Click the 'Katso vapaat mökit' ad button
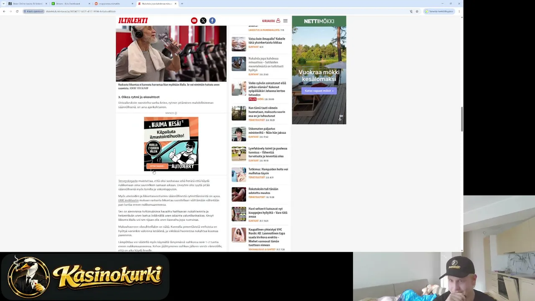The image size is (535, 301). coord(319,91)
